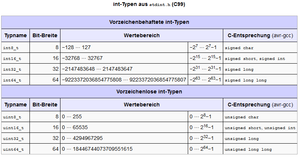Screen dimensions: 302x160
Task: Click the first 'C-Entsprechung (avr-gcc)' header
Action: coord(260,35)
